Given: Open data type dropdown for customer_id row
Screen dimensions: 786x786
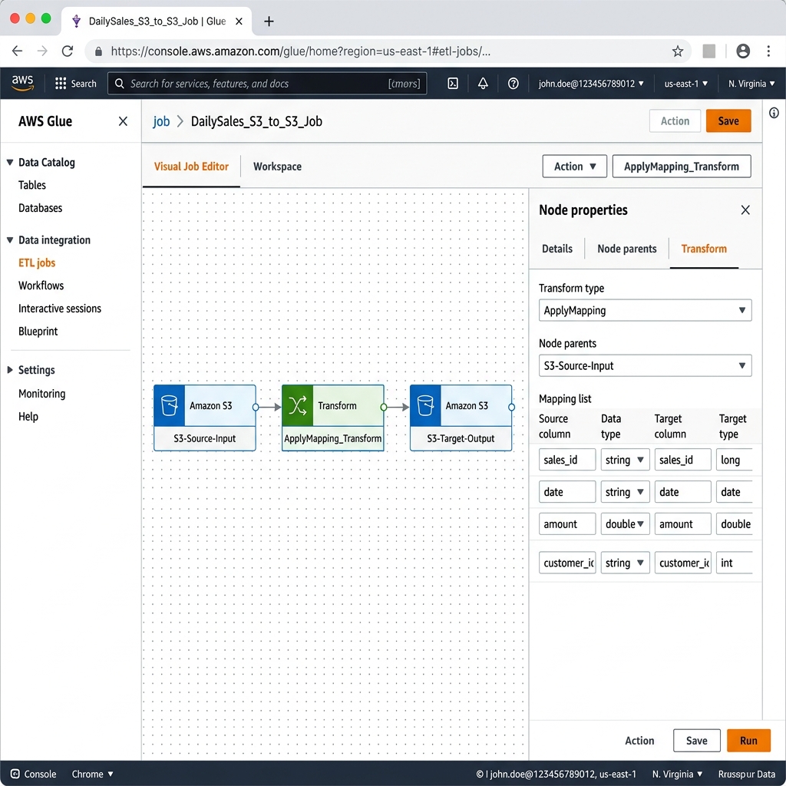Looking at the screenshot, I should tap(625, 563).
